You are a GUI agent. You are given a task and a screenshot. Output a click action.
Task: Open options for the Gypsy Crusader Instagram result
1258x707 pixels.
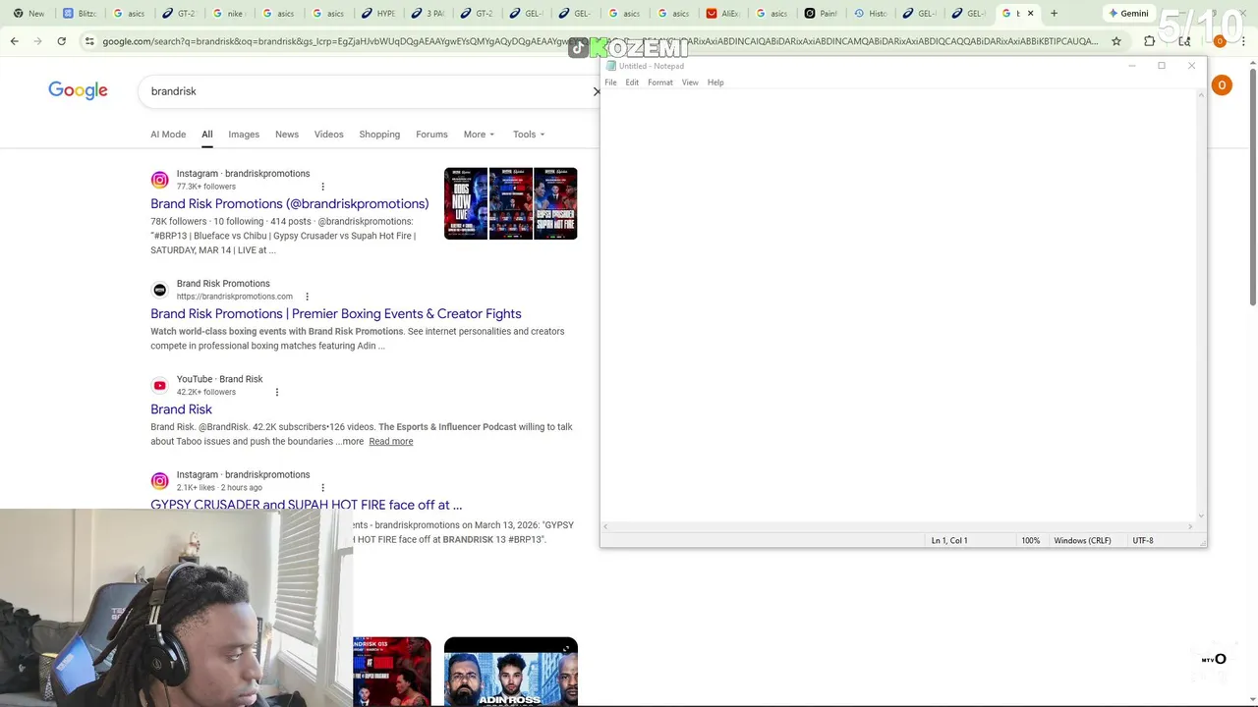point(322,487)
